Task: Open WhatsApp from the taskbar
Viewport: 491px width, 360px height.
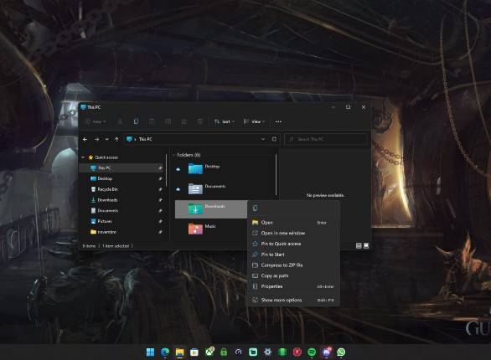Action: (x=341, y=352)
